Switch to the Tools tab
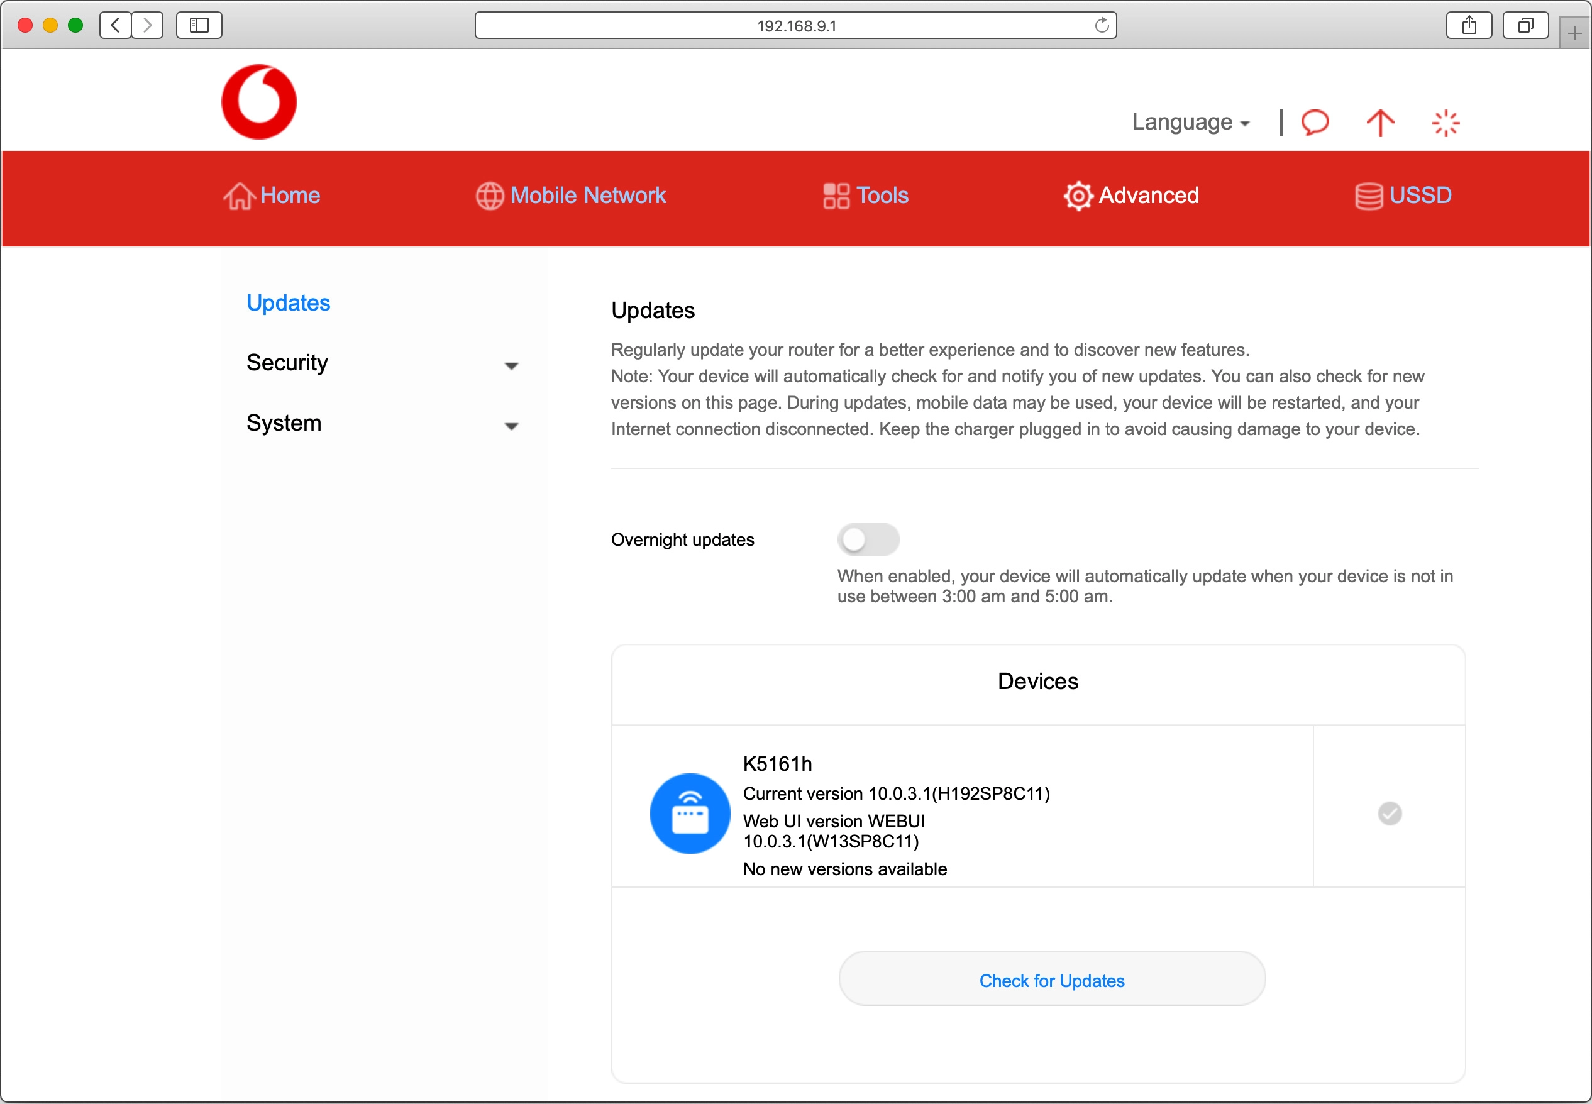1592x1104 pixels. point(865,196)
